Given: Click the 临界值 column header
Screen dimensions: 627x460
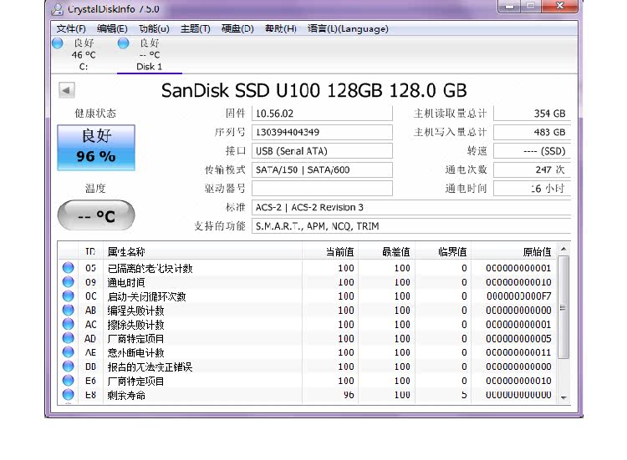Looking at the screenshot, I should pyautogui.click(x=443, y=251).
